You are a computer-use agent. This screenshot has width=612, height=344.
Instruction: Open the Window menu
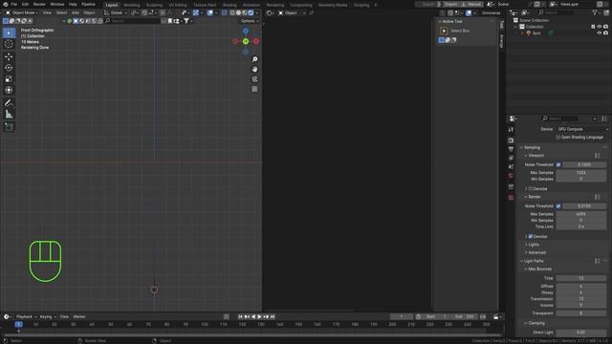57,4
